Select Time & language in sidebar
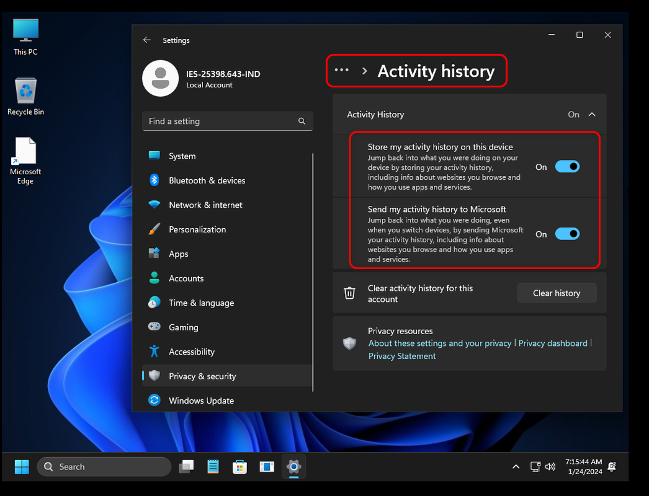The image size is (649, 496). pyautogui.click(x=227, y=303)
